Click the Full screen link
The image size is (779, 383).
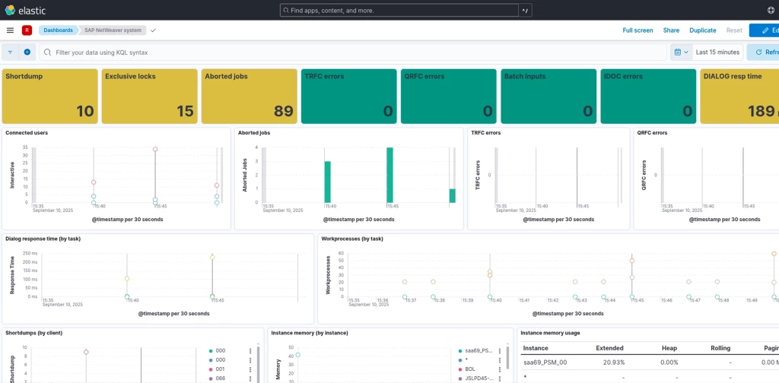pos(638,30)
